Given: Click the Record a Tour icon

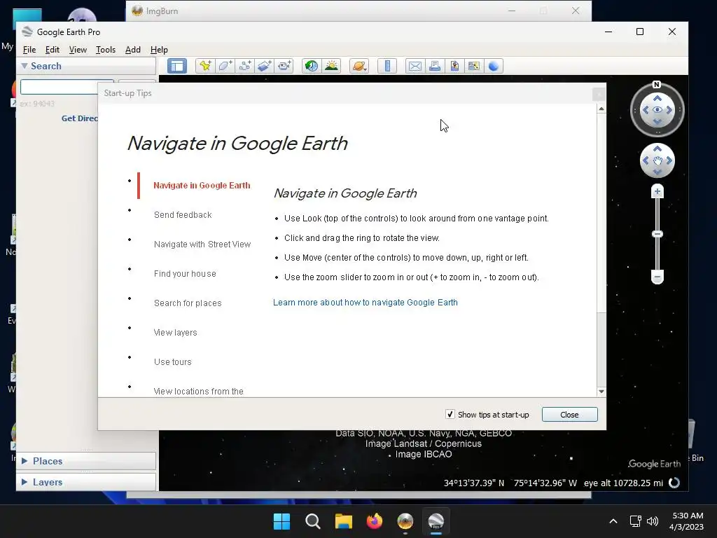Looking at the screenshot, I should 284,66.
